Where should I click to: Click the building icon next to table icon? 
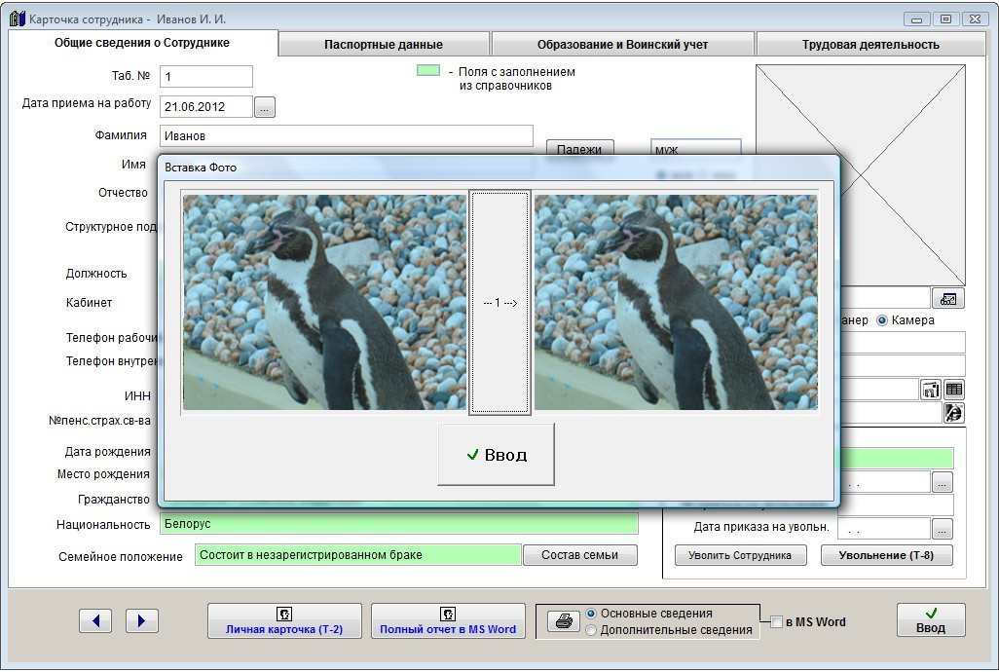(930, 390)
